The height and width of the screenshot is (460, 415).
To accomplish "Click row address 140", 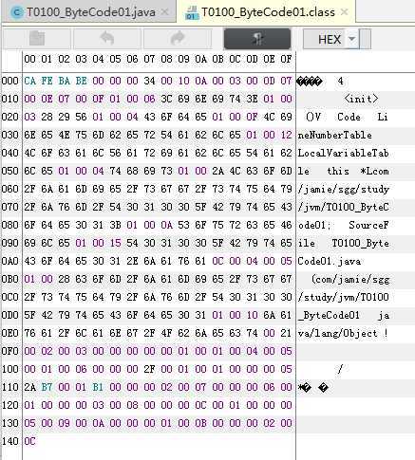I will [10, 441].
